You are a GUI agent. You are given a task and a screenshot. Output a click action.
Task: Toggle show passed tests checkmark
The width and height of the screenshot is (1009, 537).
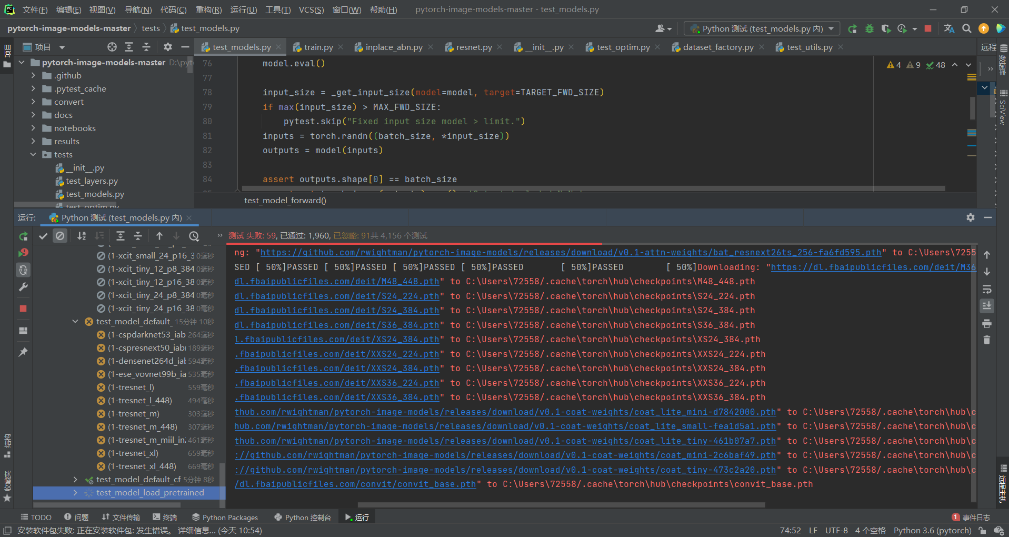point(43,236)
